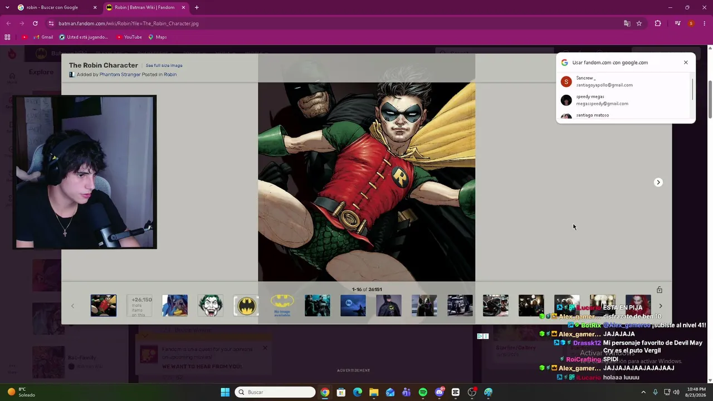Go back to the previous page
Image resolution: width=713 pixels, height=401 pixels.
[x=8, y=23]
